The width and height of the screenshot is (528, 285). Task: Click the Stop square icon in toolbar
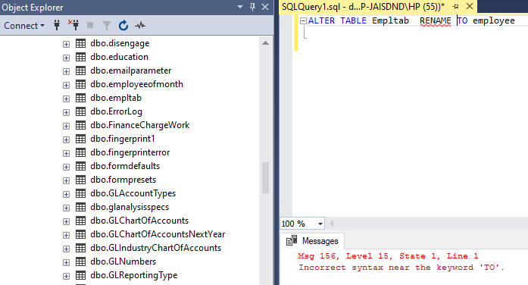click(x=90, y=25)
